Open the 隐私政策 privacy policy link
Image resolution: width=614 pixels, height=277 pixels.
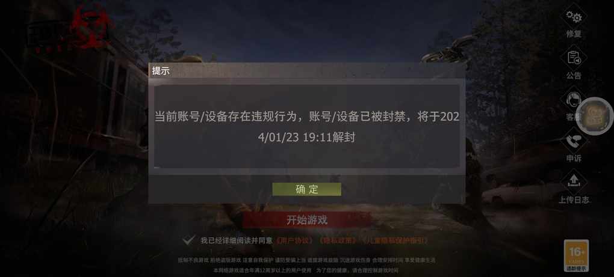(x=338, y=241)
